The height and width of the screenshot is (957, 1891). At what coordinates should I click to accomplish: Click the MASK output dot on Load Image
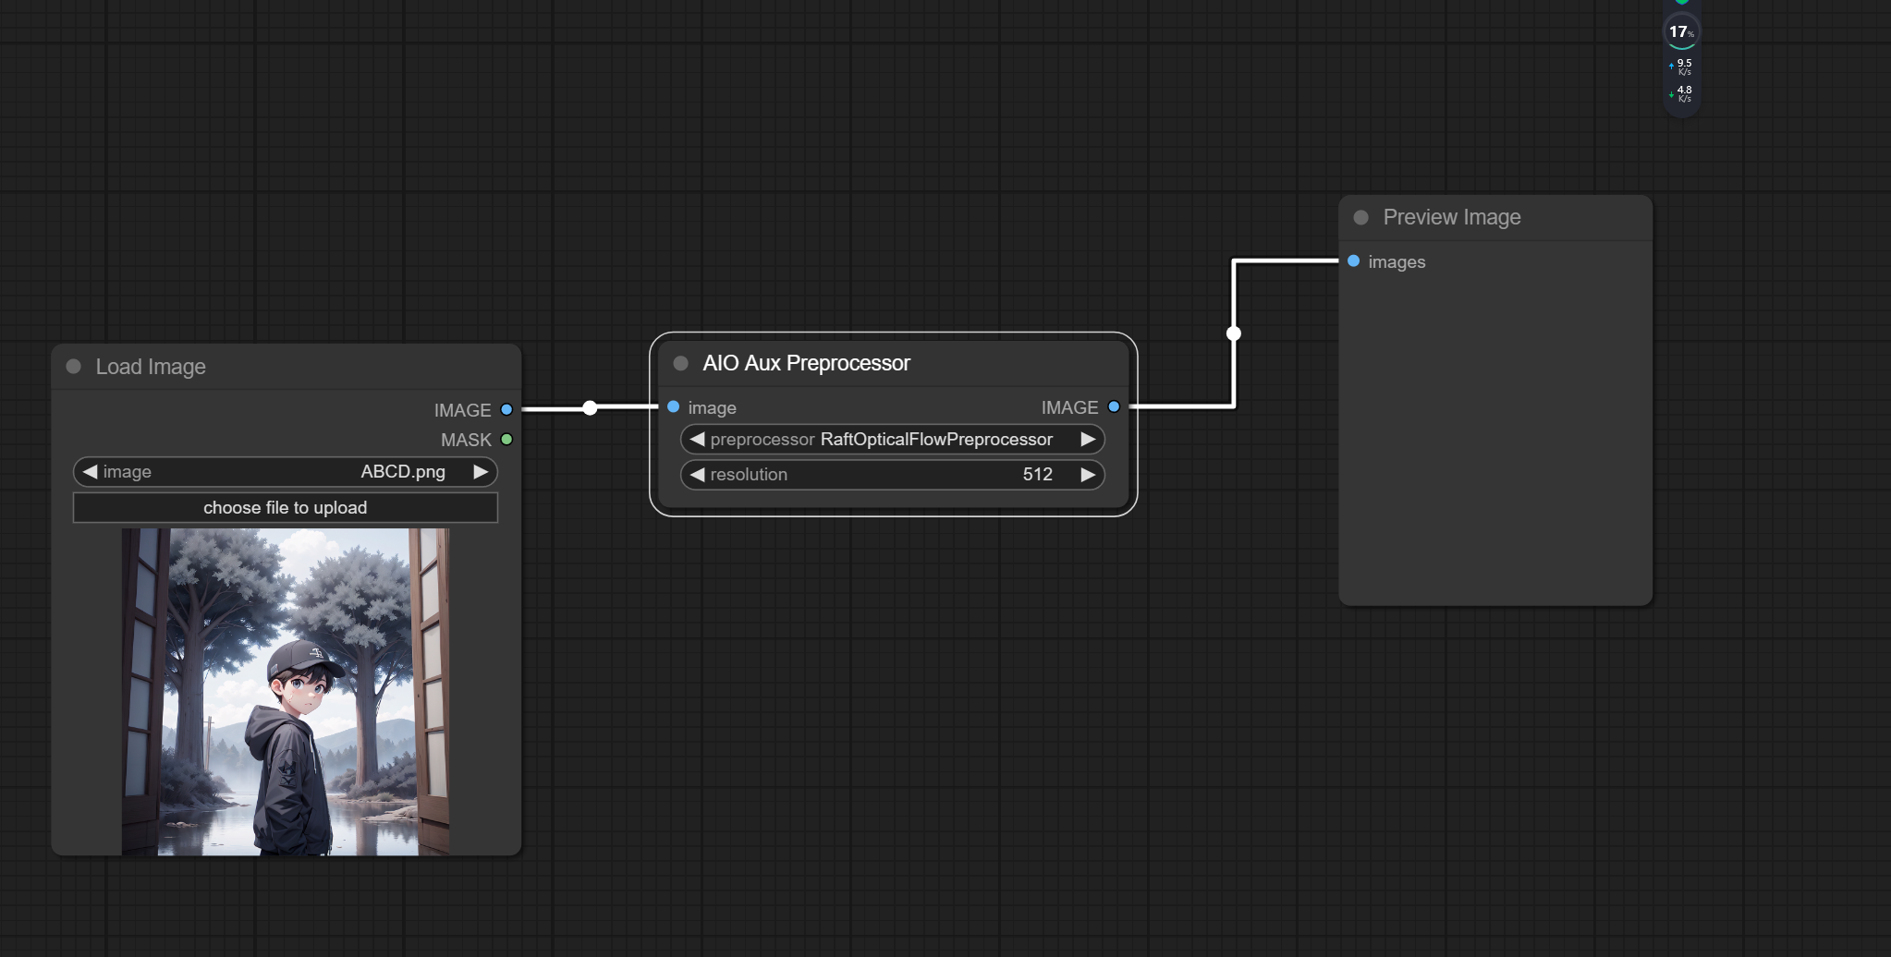[x=506, y=439]
